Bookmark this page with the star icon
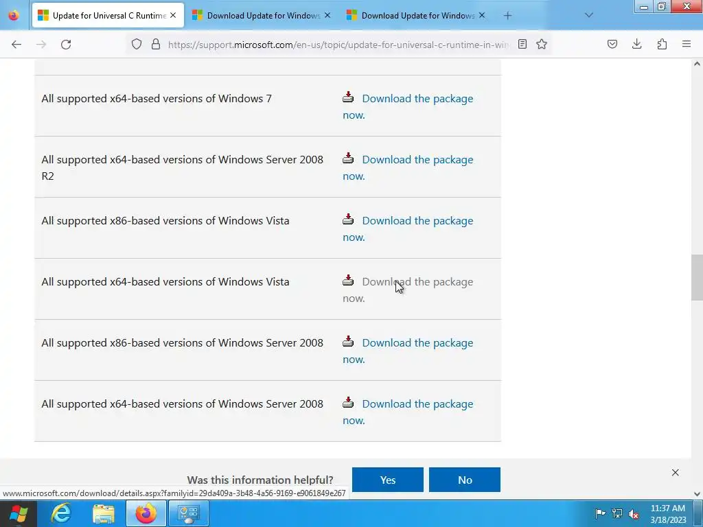 (x=542, y=44)
